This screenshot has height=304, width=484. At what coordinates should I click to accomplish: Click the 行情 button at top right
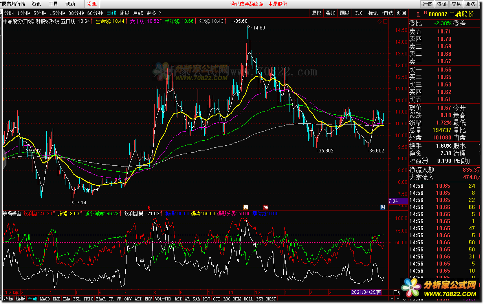click(427, 4)
